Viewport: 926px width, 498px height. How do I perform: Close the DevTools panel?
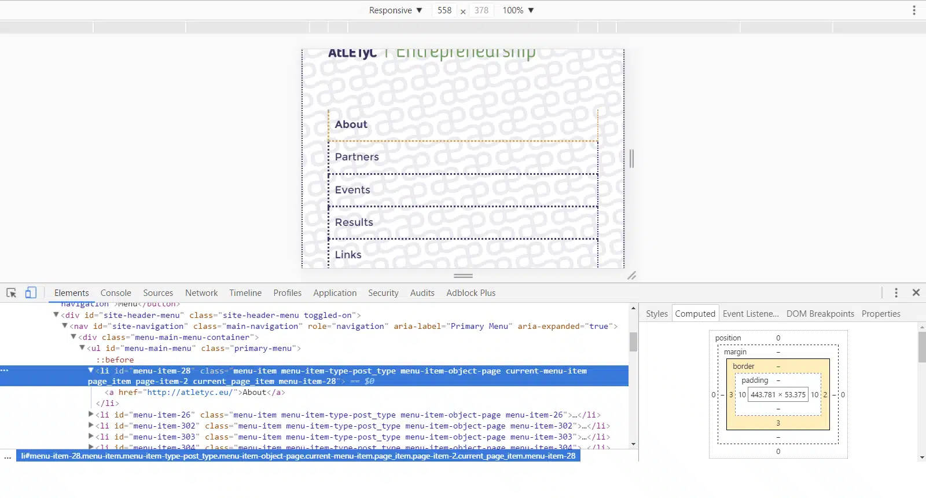click(x=916, y=293)
